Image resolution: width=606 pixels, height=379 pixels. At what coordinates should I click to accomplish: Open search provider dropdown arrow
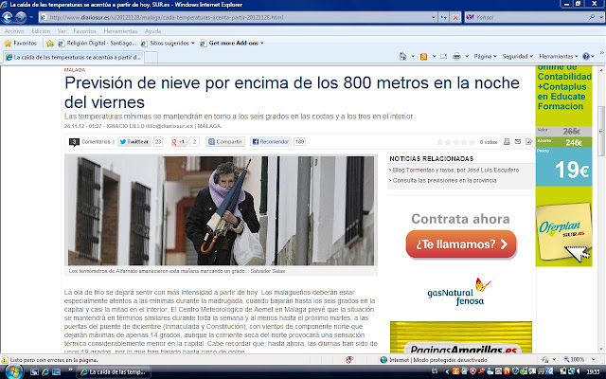point(601,17)
